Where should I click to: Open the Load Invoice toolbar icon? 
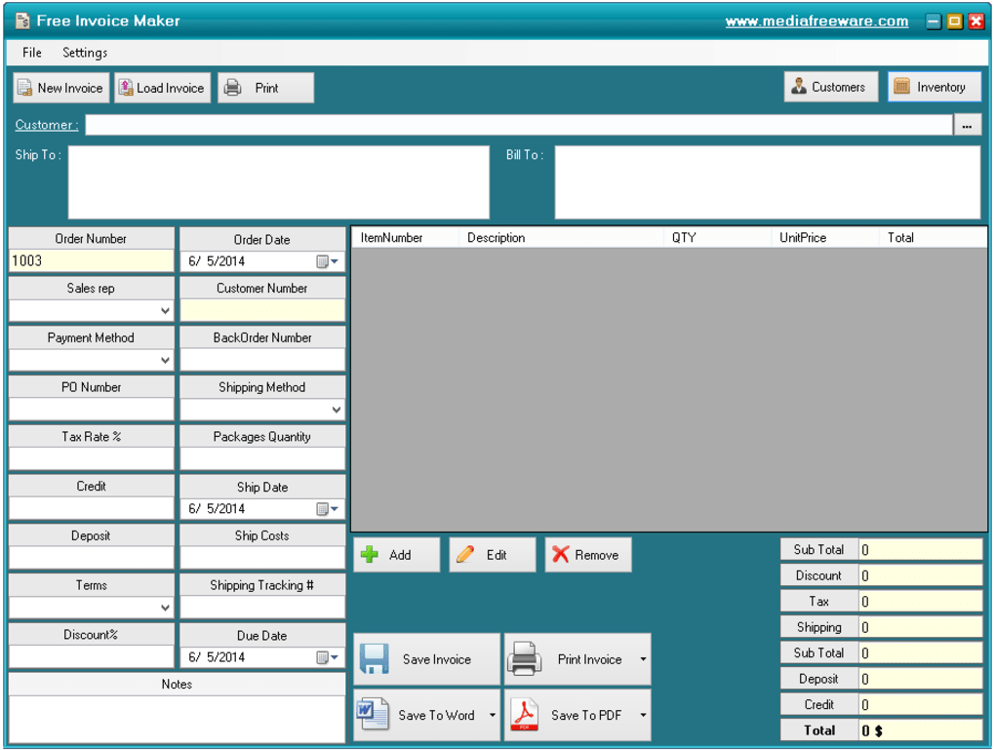(x=126, y=87)
